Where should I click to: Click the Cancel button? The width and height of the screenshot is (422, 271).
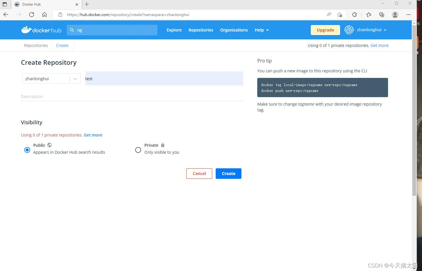[x=199, y=174]
